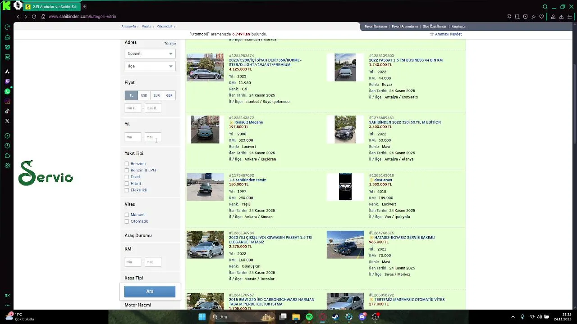Select the GBP currency tab

(x=169, y=95)
